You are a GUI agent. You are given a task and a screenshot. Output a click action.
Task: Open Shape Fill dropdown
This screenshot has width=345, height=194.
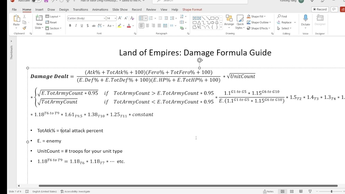point(256,16)
